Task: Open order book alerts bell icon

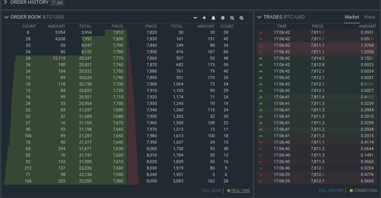Action: [213, 18]
